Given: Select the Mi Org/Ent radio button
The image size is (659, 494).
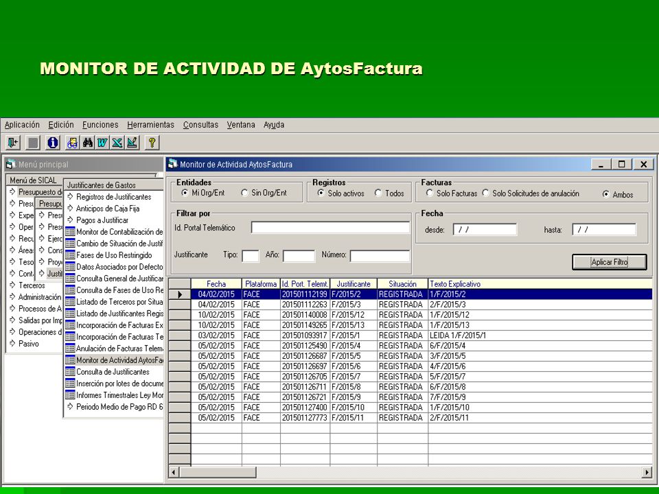Looking at the screenshot, I should tap(185, 193).
